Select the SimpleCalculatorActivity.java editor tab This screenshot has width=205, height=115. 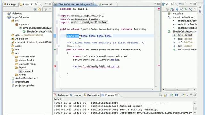[74, 4]
